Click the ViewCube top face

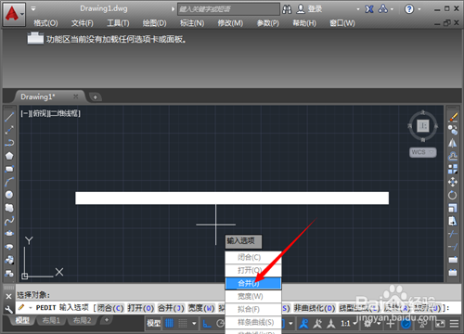tap(422, 126)
